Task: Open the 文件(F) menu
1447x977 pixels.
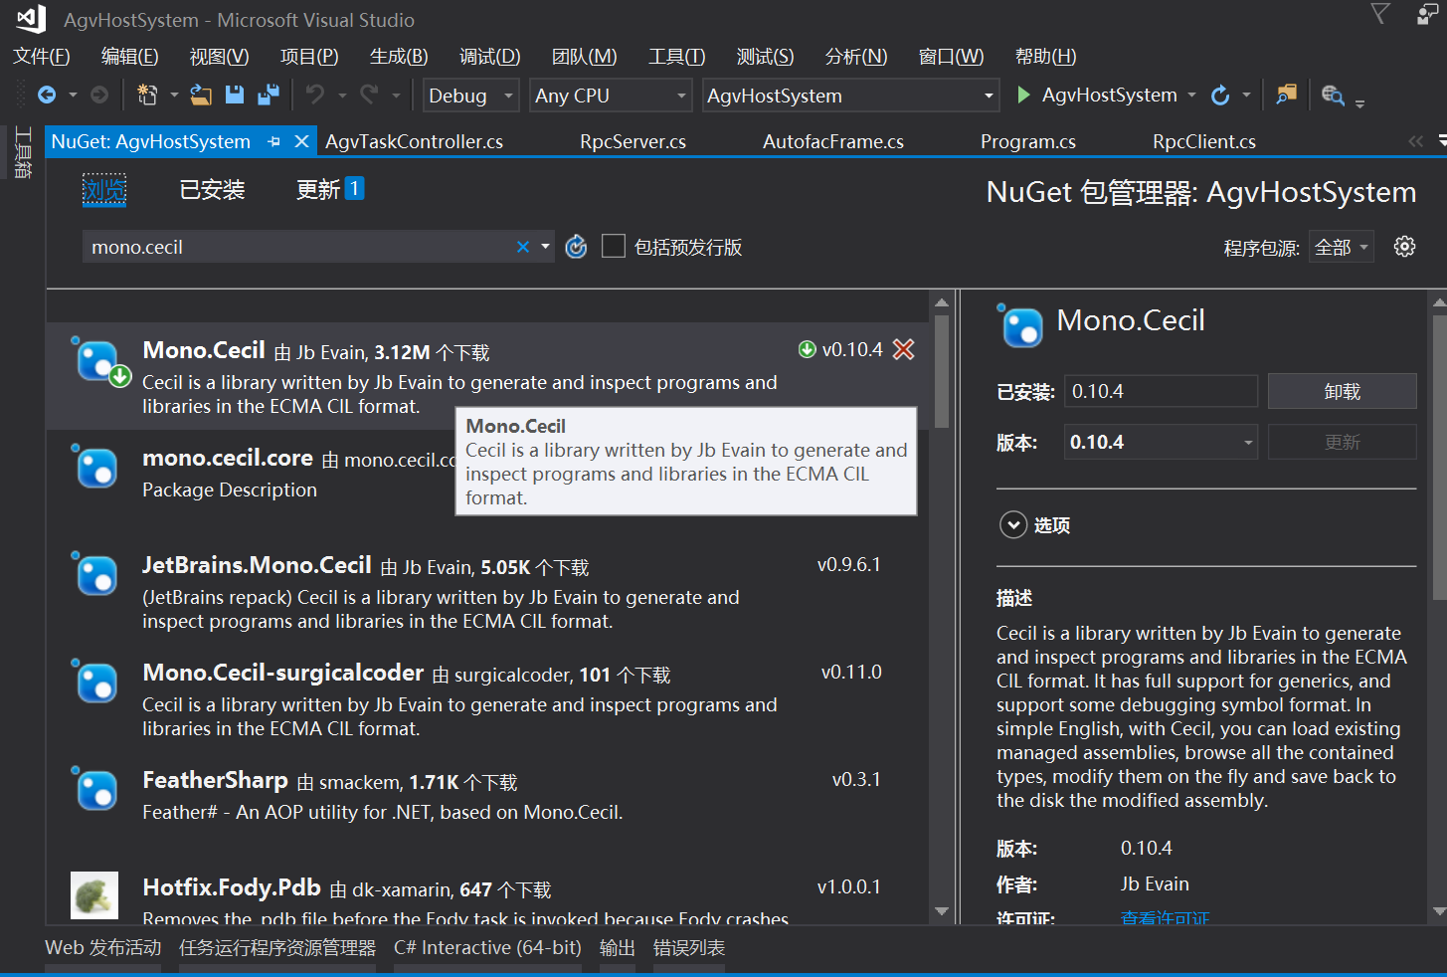Action: pos(41,57)
